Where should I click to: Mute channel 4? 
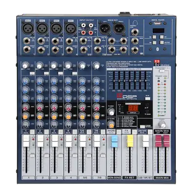pyautogui.click(x=74, y=132)
